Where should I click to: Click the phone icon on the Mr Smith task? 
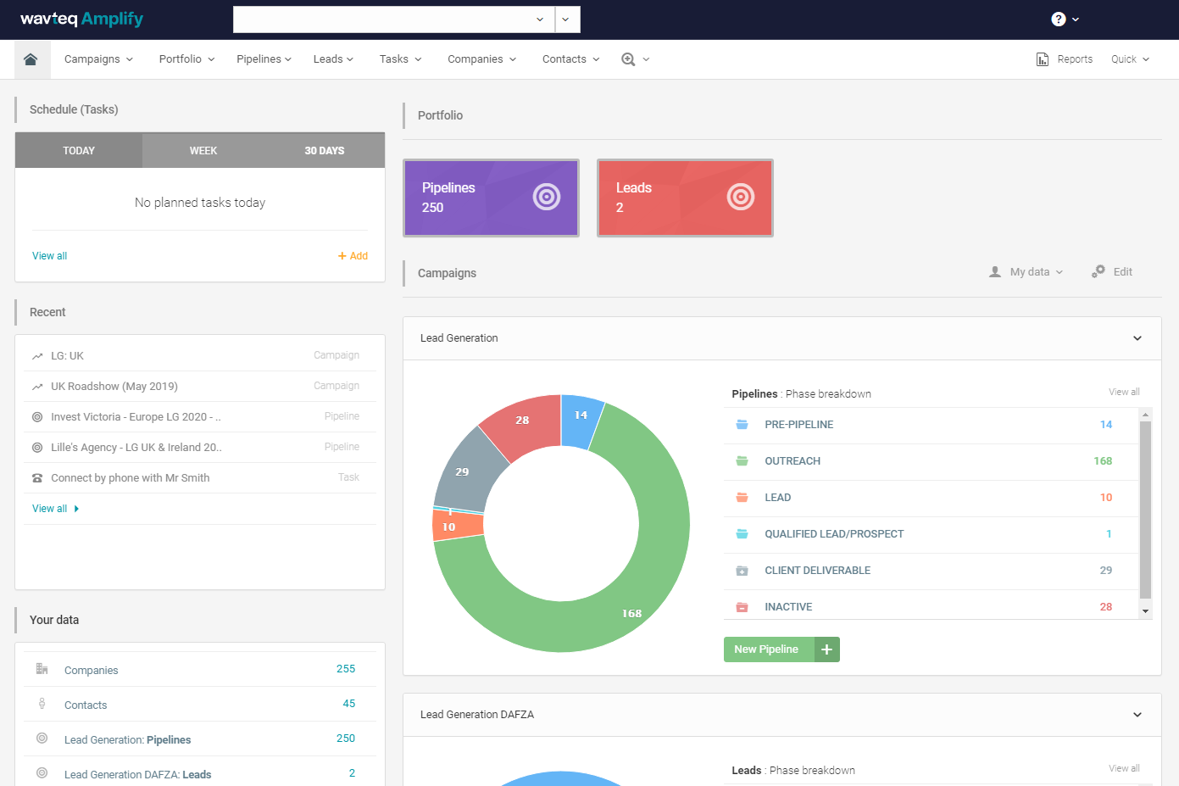[x=36, y=477]
